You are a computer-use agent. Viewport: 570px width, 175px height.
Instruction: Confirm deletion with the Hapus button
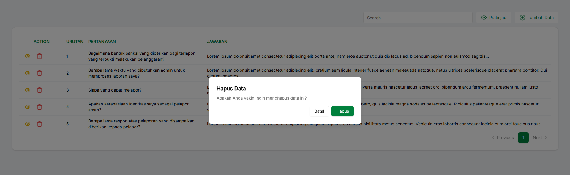click(x=342, y=111)
